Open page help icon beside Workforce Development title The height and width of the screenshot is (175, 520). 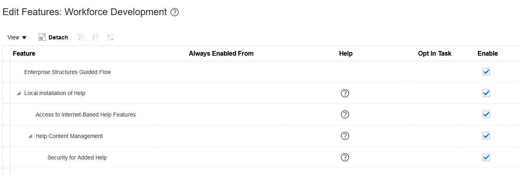tap(174, 12)
